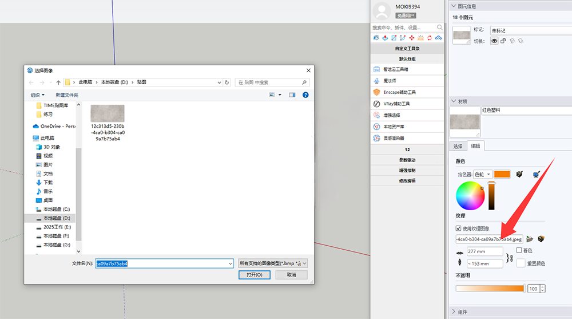Open Enscape辅助工具 plugin entry
Viewport: 572px width, 319px height.
point(407,92)
